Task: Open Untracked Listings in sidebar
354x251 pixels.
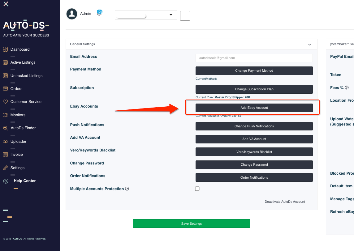Action: click(26, 75)
